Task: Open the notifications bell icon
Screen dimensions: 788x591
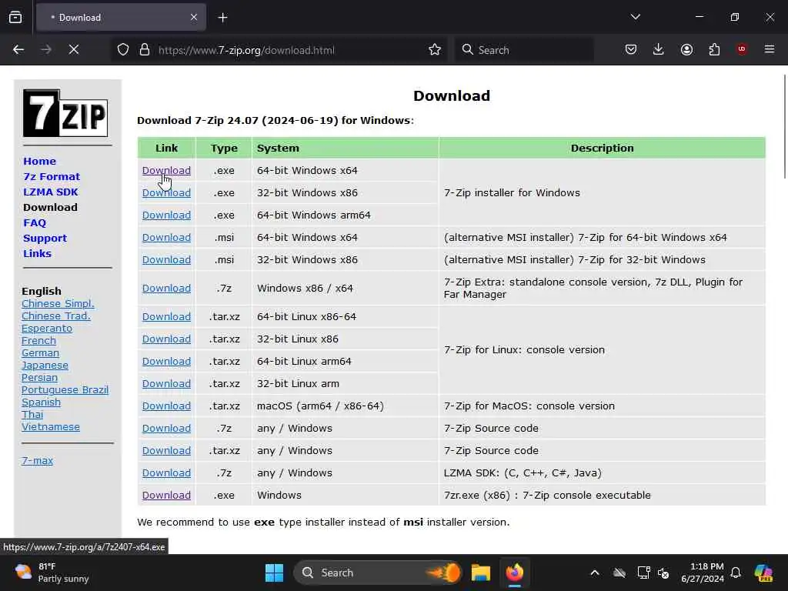Action: pos(736,573)
